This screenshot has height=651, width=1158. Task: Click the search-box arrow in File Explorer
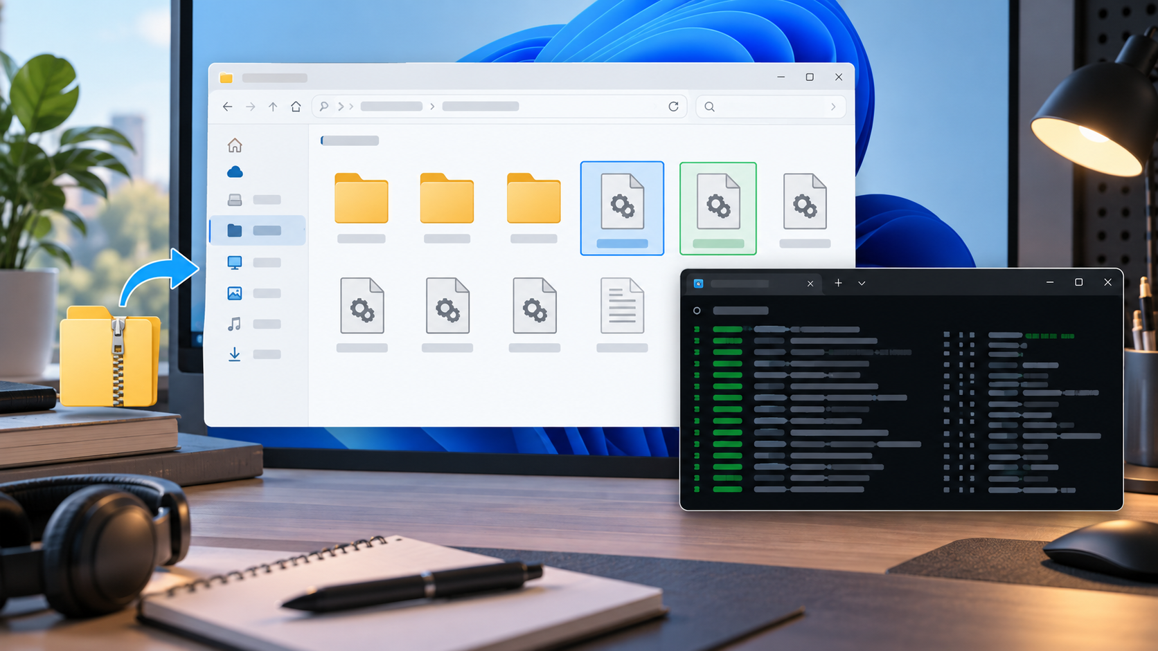[833, 107]
